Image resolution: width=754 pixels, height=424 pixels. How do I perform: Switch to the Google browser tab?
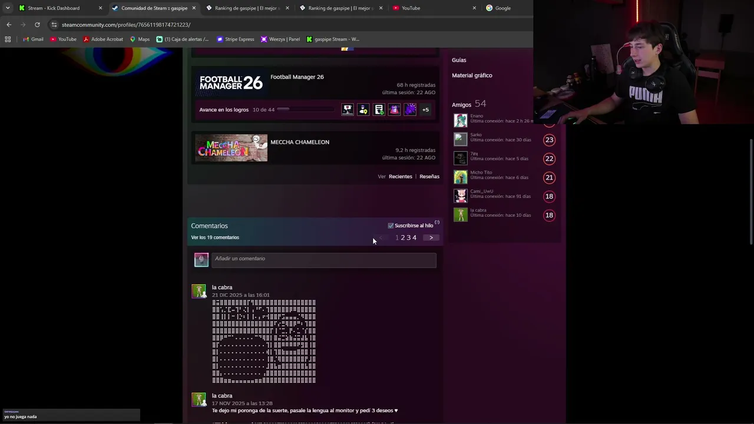(x=502, y=8)
